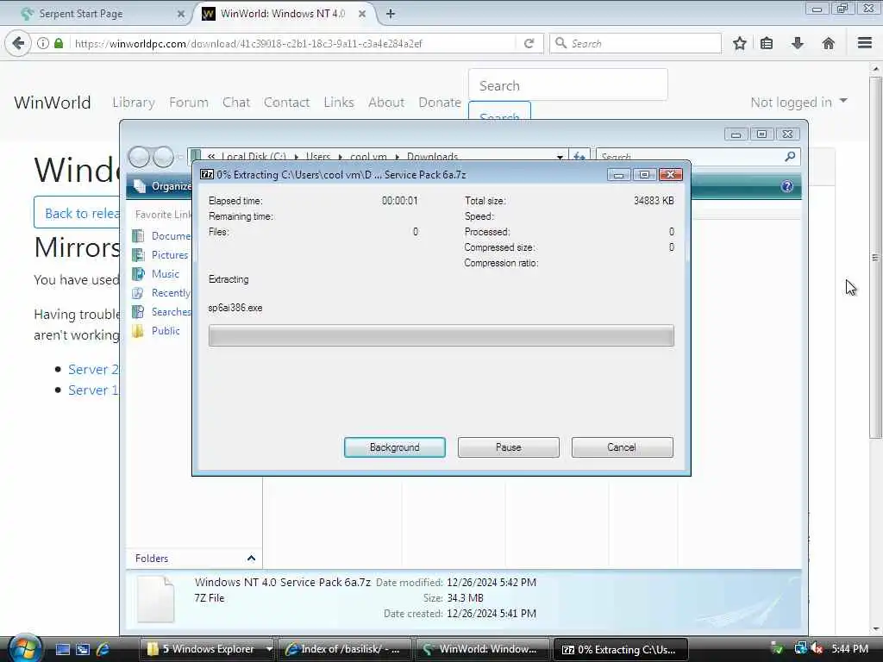
Task: Open the Donate nav item
Action: (x=439, y=103)
